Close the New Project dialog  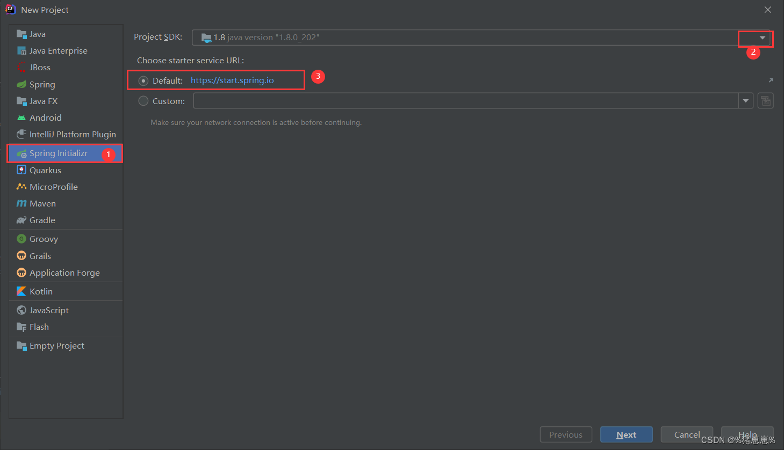(768, 10)
